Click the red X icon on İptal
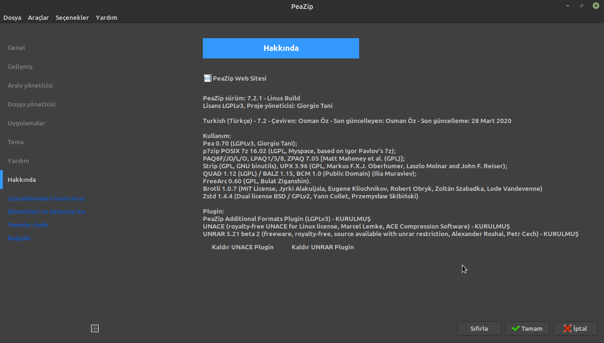The width and height of the screenshot is (604, 343). pos(567,328)
